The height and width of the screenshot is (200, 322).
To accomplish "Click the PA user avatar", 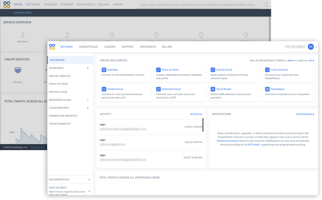I will [x=311, y=47].
